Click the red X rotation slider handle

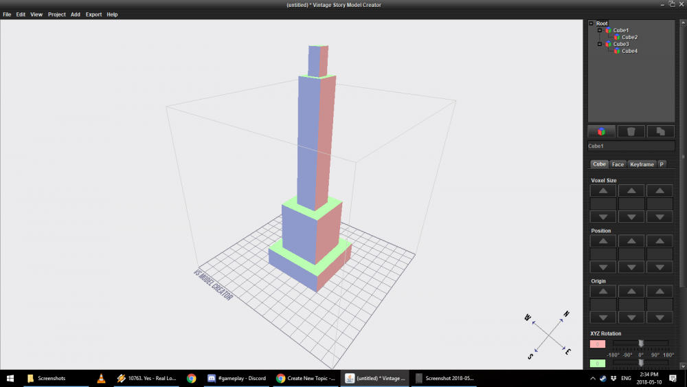641,343
